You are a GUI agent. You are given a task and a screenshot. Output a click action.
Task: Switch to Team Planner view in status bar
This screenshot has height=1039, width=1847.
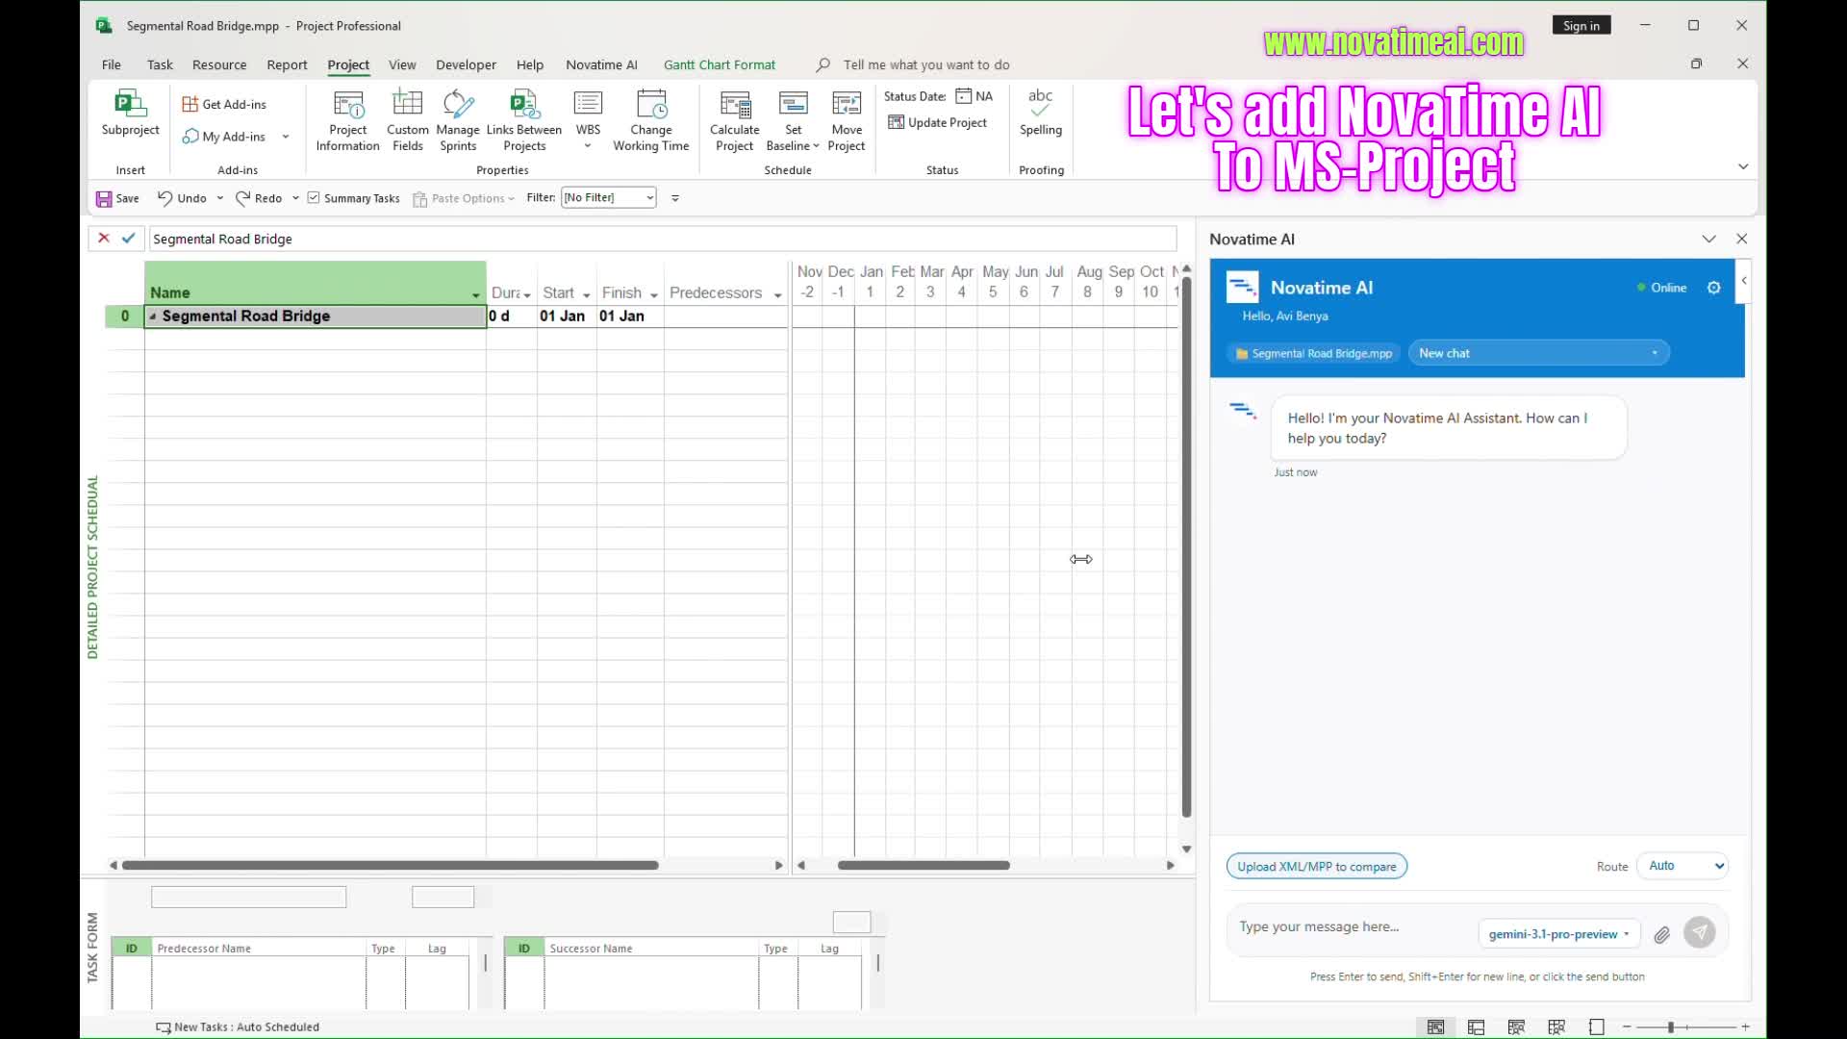tap(1517, 1027)
